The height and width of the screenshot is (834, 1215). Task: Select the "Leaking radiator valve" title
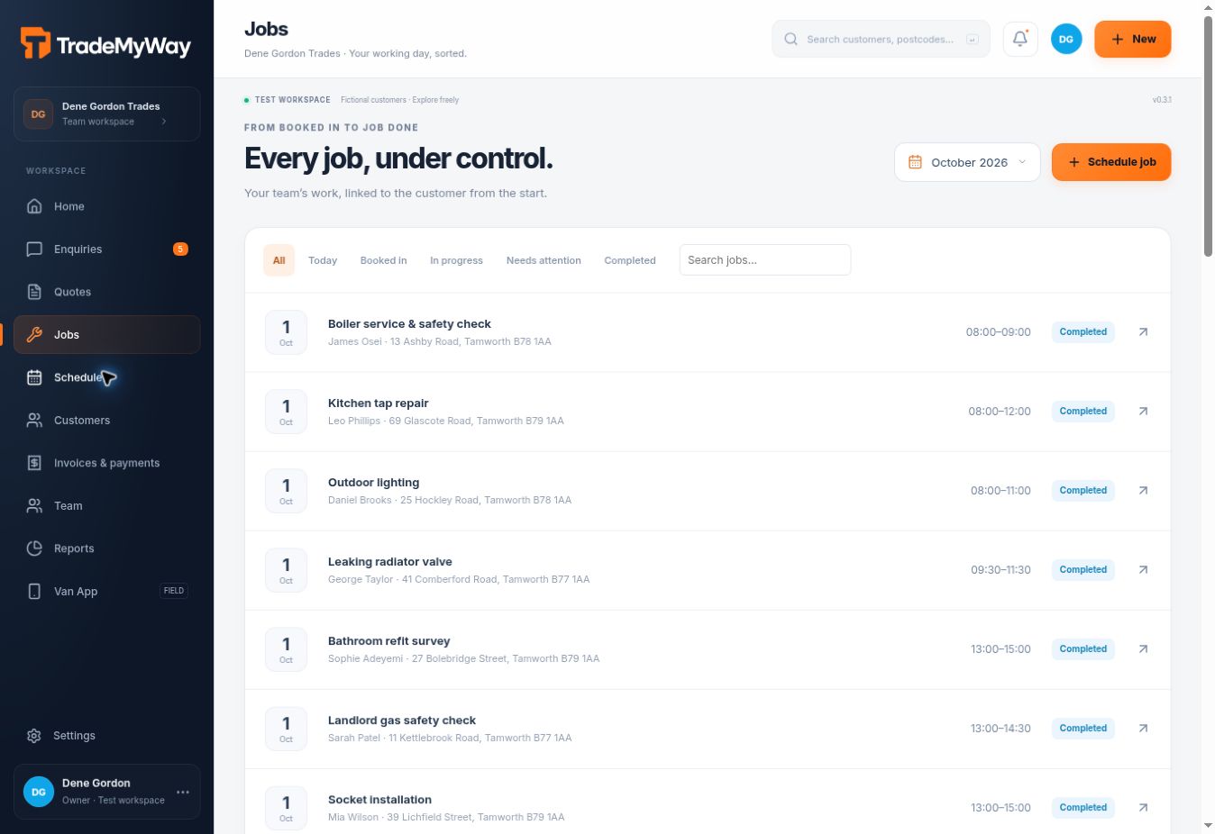coord(390,561)
